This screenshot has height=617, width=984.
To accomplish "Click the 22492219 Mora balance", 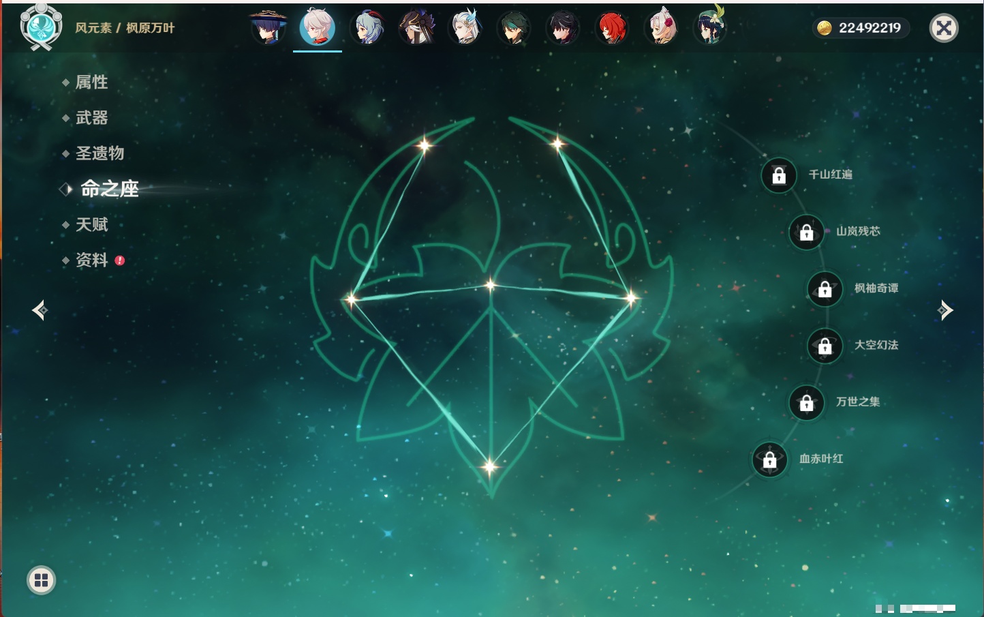I will click(x=870, y=28).
